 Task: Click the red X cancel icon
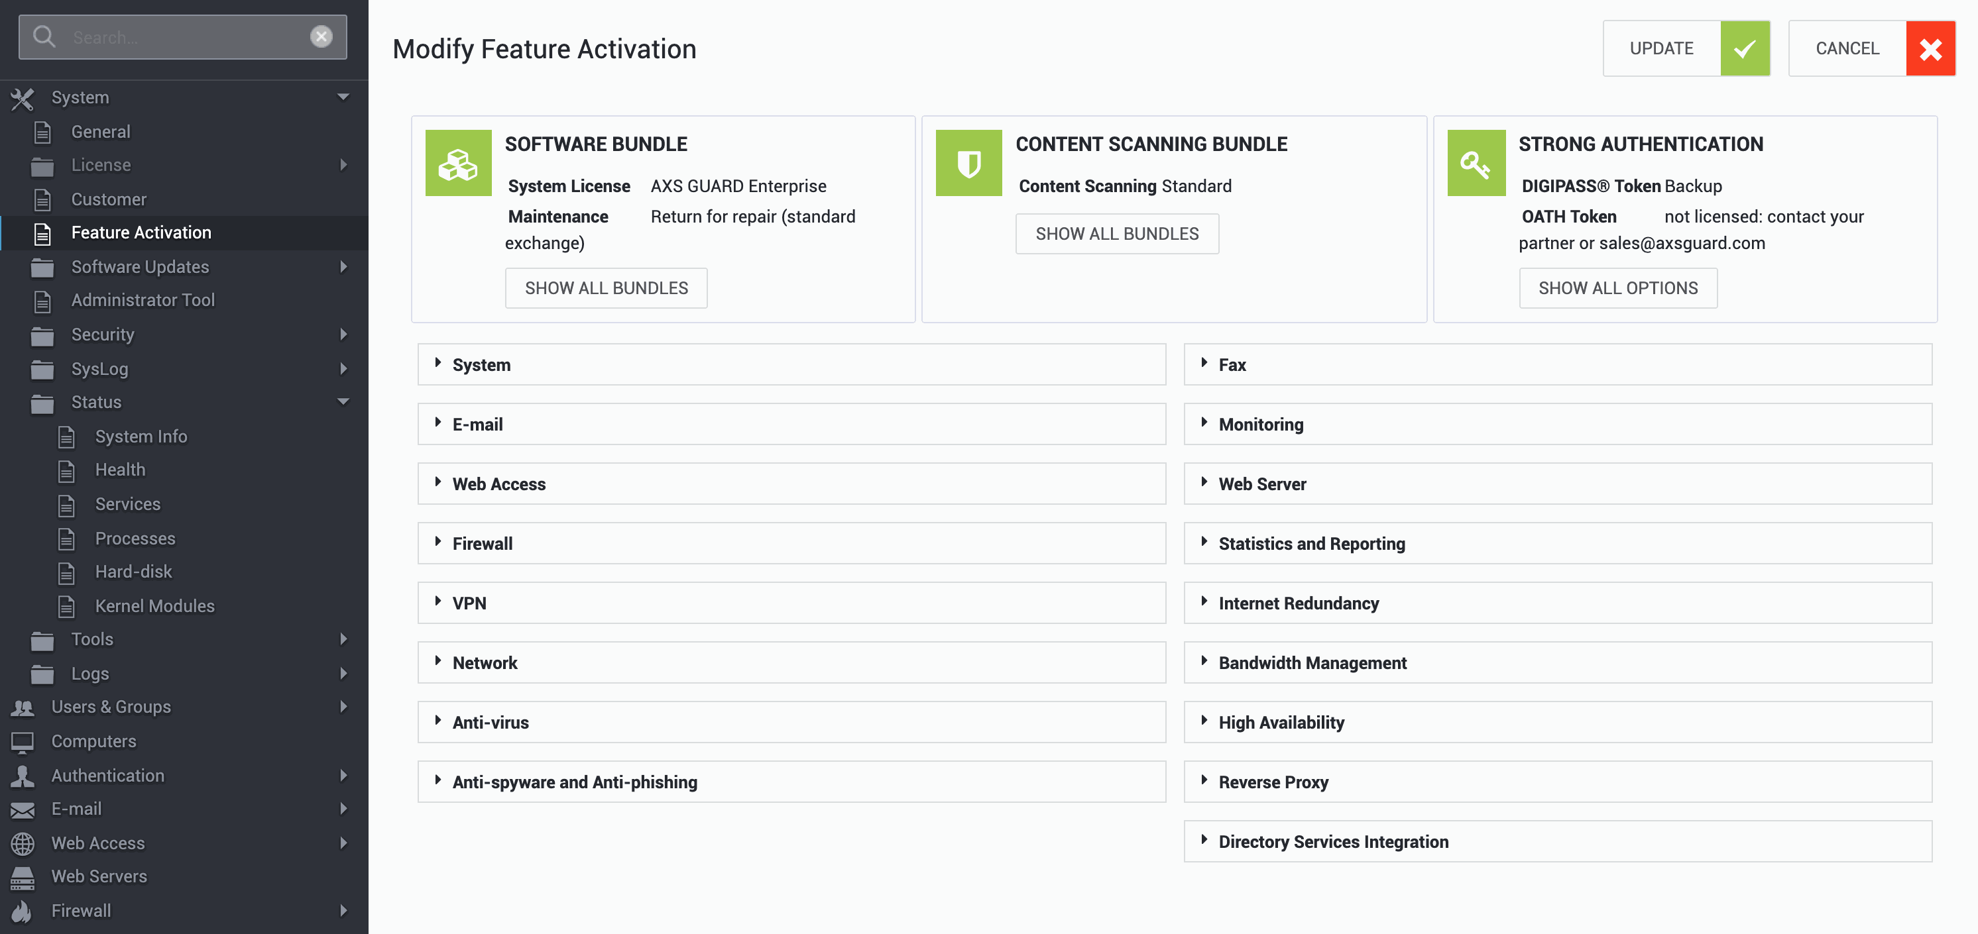coord(1930,48)
